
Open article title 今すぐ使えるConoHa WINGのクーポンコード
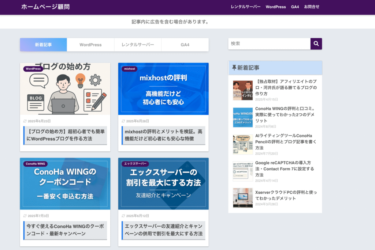tap(66, 230)
